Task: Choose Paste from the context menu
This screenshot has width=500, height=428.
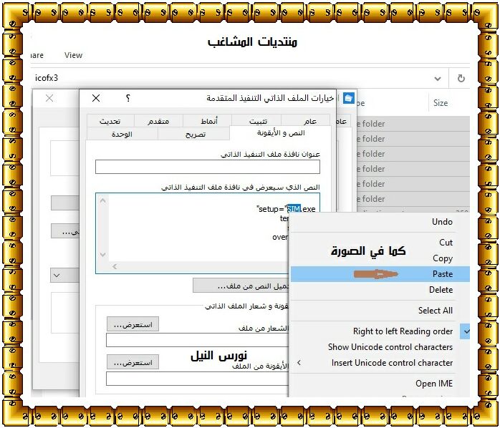Action: pyautogui.click(x=442, y=274)
